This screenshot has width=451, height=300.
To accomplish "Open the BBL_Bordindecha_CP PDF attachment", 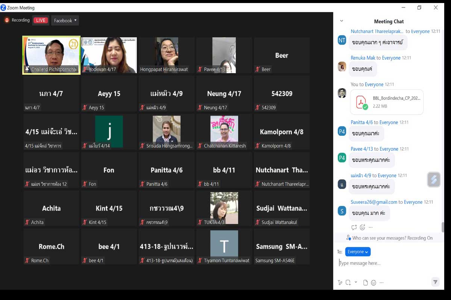I will coord(386,102).
